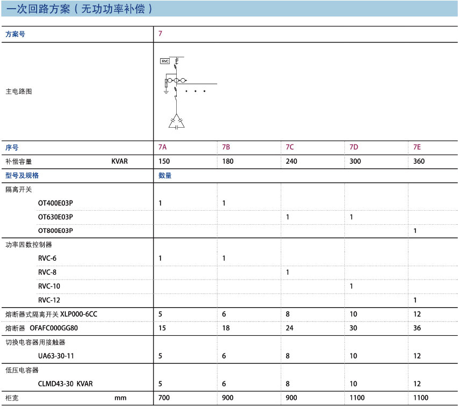Select the CLMD43-30 KVAR capacitor model
The image size is (458, 416).
coord(65,384)
